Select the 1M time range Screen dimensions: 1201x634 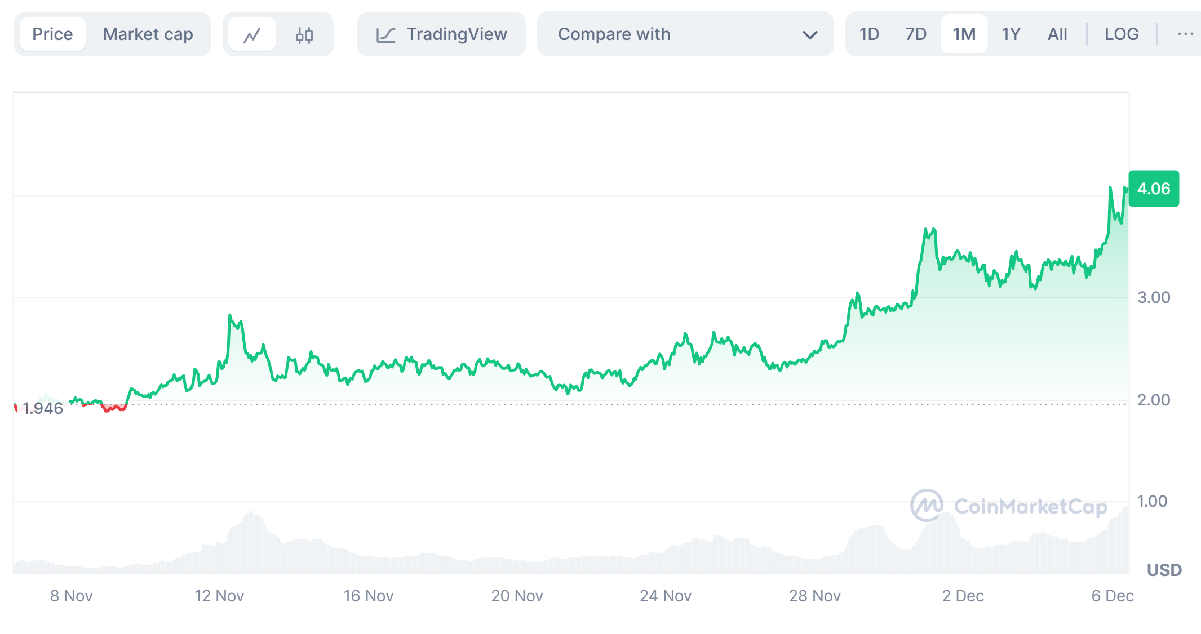point(964,34)
